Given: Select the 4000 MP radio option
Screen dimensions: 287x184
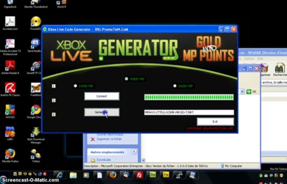Looking at the screenshot, I should pyautogui.click(x=126, y=79).
